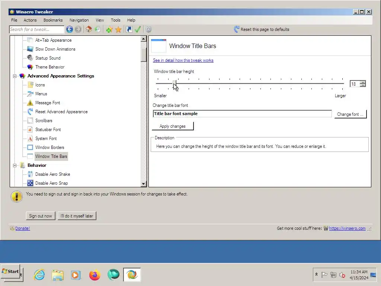Screen dimensions: 381x286
Task: Click the Title bar font sample field
Action: [242, 114]
